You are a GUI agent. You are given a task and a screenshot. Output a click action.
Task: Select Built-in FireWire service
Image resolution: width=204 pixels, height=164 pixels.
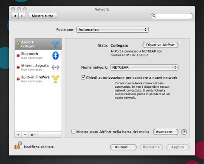coord(38,79)
